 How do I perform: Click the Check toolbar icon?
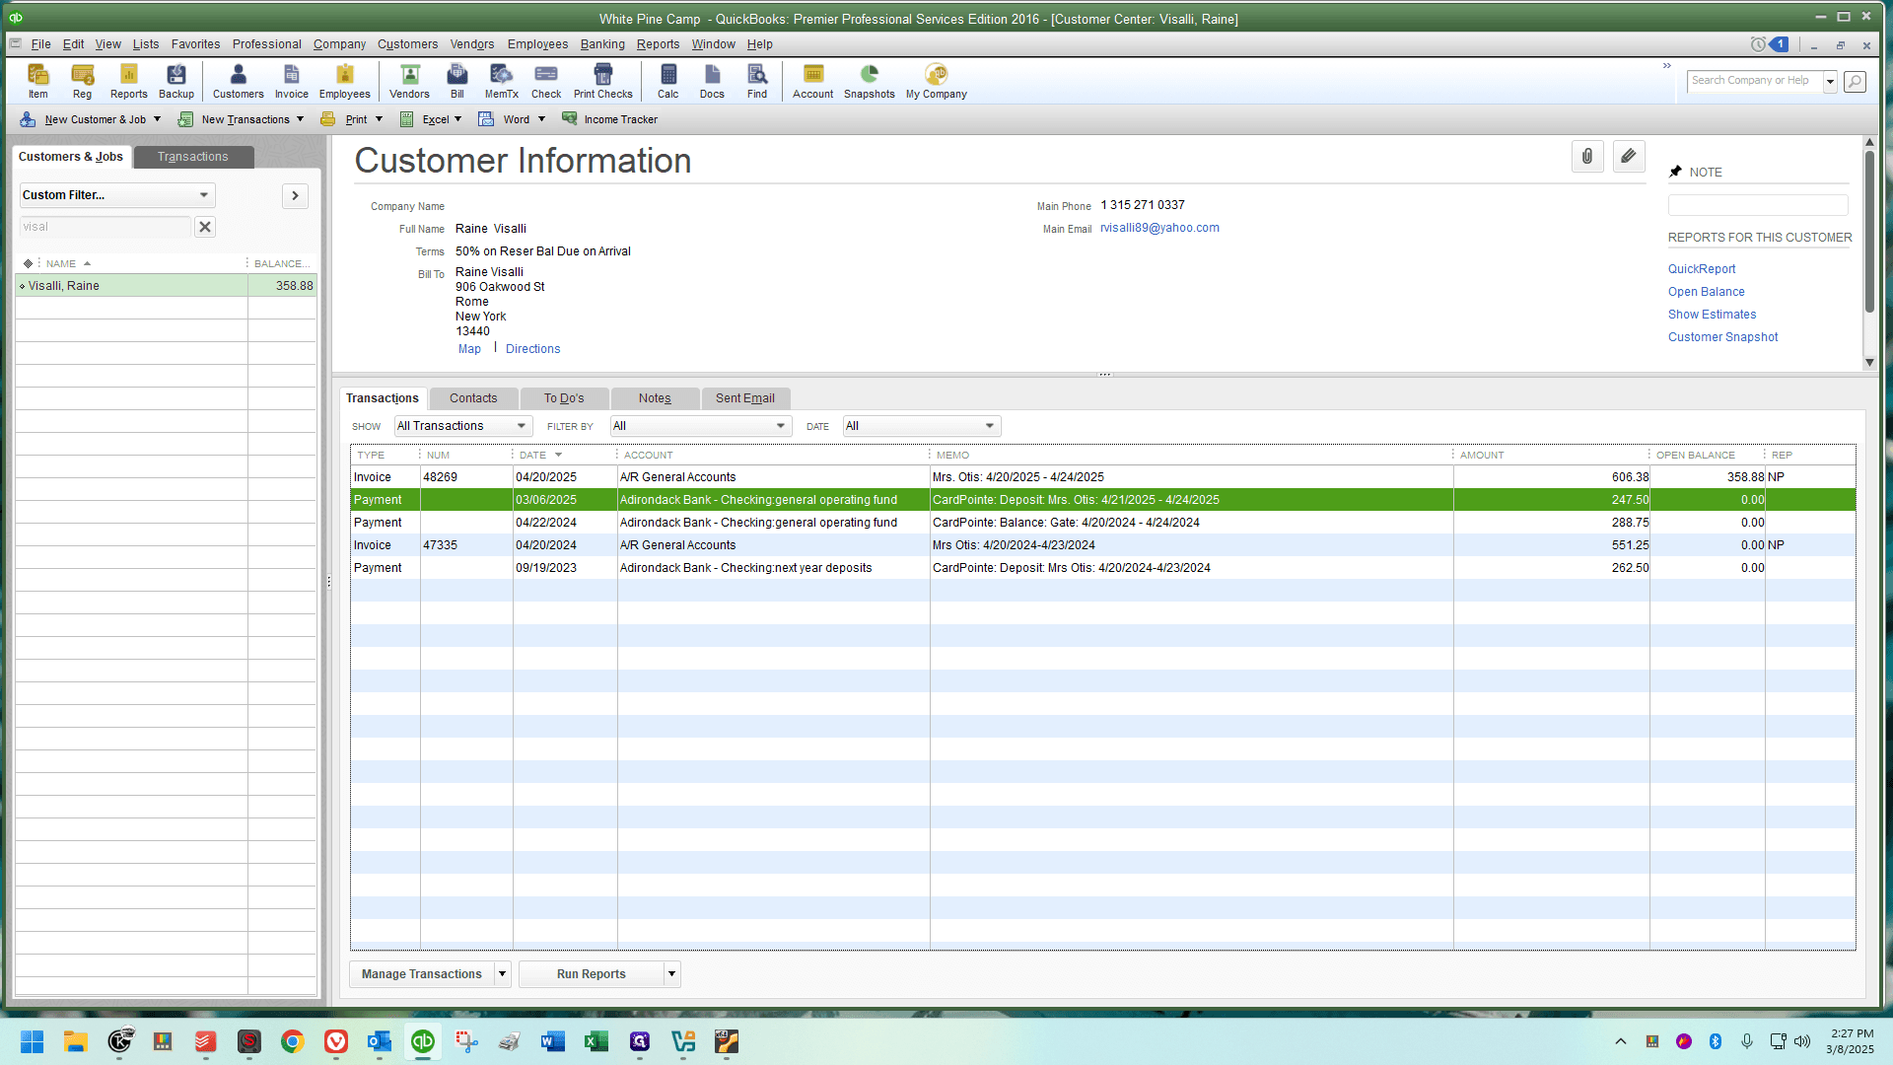(x=546, y=81)
